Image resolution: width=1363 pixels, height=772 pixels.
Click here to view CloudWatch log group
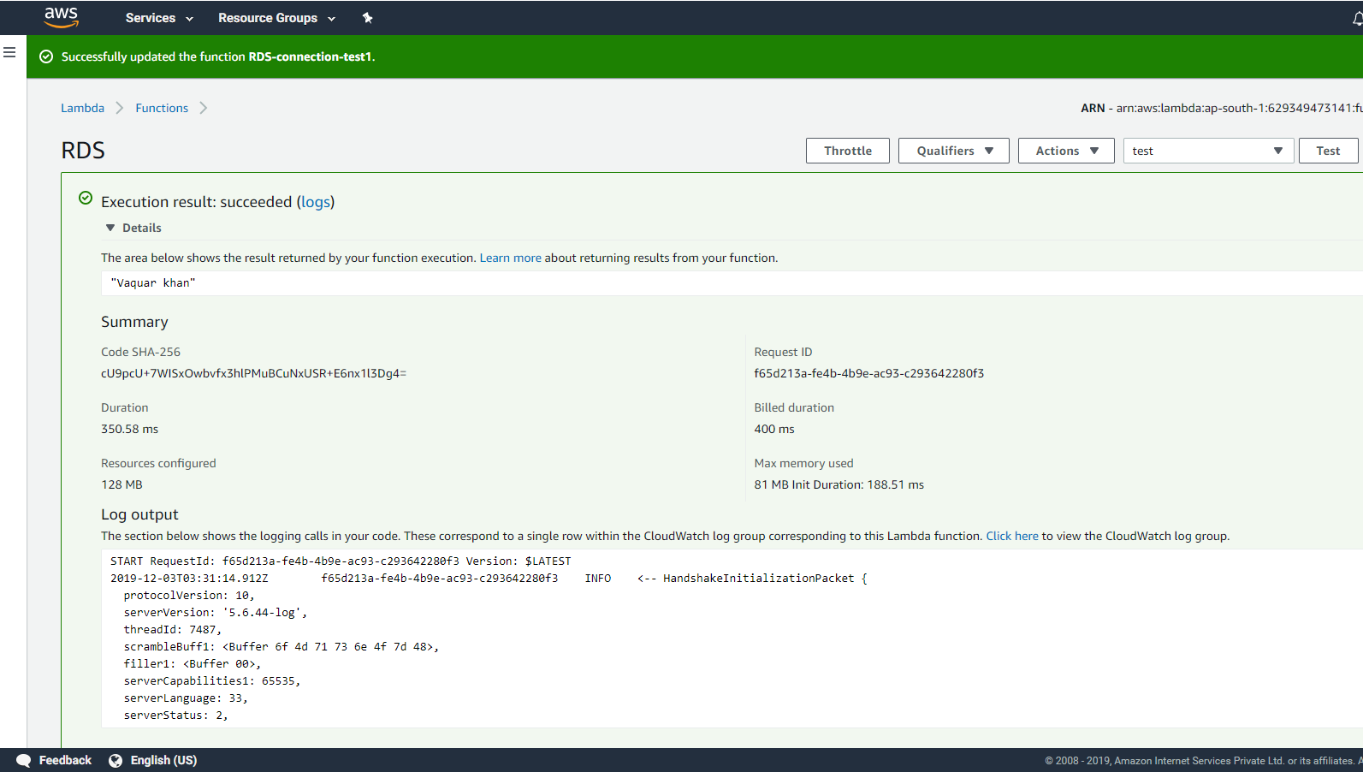click(1012, 536)
